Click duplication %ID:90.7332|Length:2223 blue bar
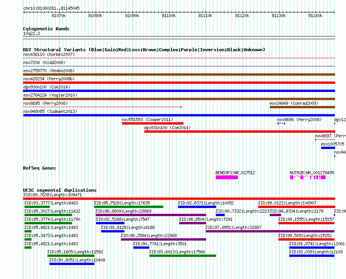Screen dimensions: 346x279 click(220, 215)
